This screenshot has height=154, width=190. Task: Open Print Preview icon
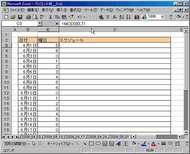[35, 17]
